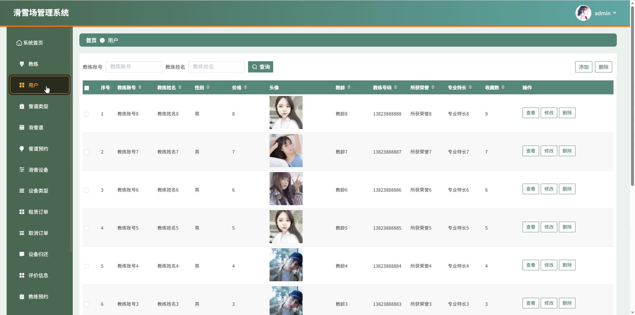
Task: Check the row for 教练账号6
Action: tap(87, 190)
